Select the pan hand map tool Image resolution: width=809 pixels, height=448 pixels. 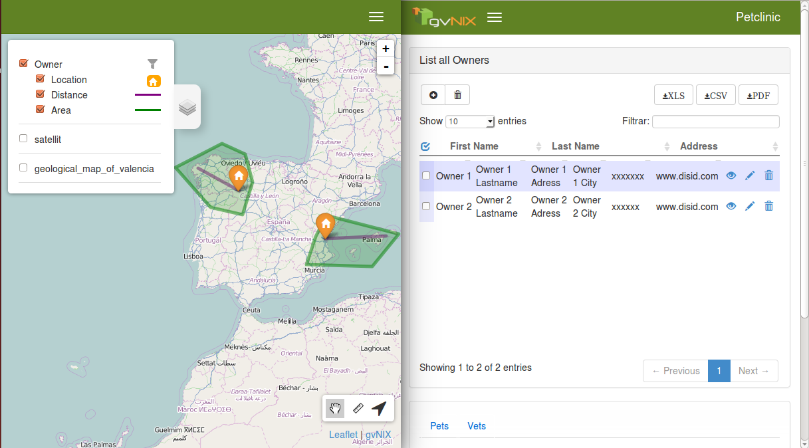coord(335,408)
